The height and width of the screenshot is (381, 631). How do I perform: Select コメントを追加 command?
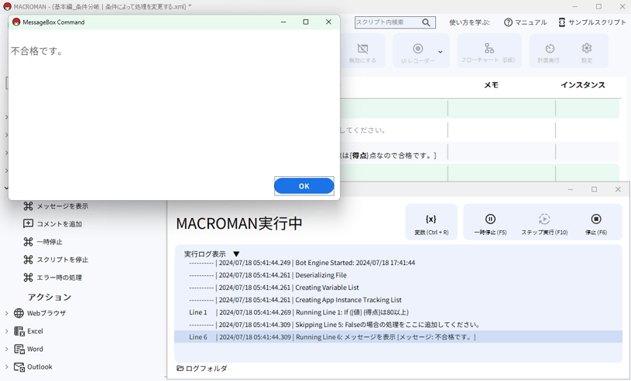[59, 224]
